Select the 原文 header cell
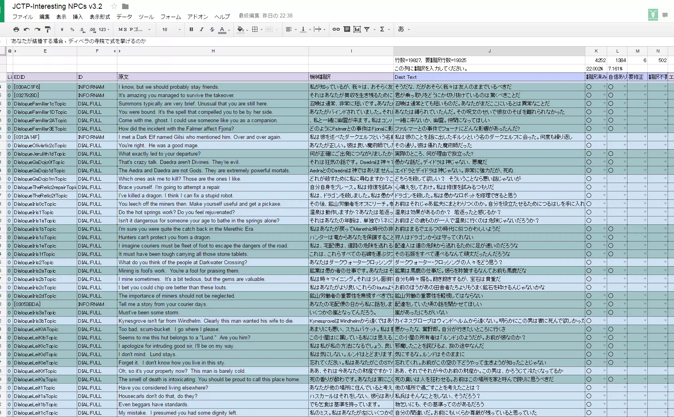This screenshot has width=674, height=417. (213, 77)
